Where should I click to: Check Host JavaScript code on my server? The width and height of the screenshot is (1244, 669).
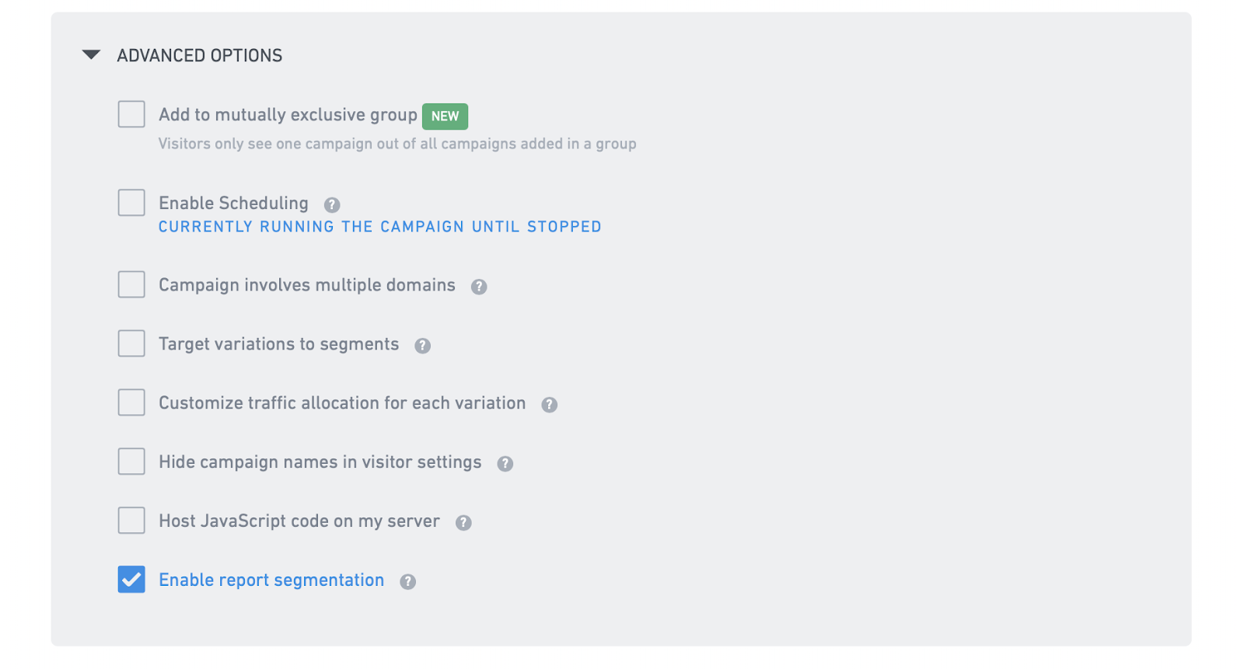pyautogui.click(x=131, y=521)
